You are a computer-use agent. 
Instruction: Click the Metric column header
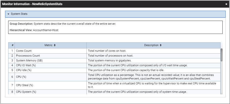[50, 45]
